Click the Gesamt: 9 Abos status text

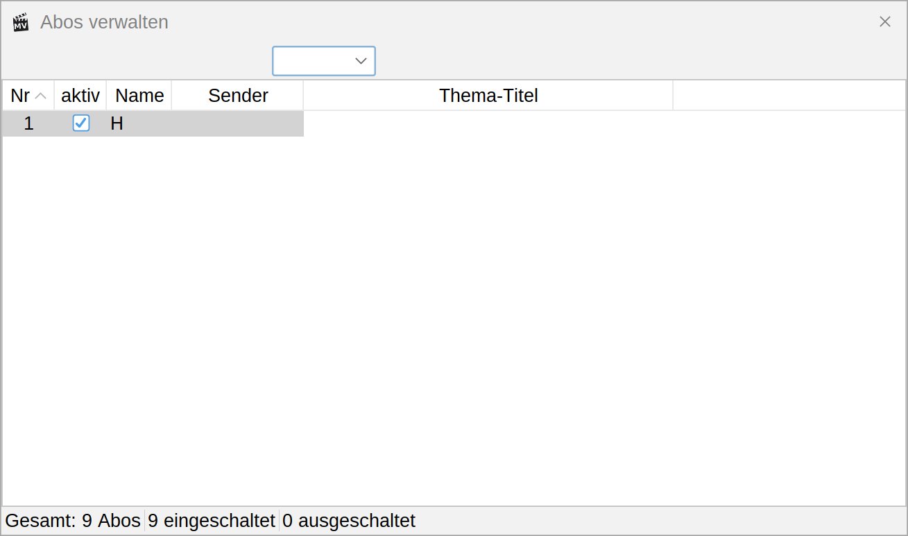(73, 521)
